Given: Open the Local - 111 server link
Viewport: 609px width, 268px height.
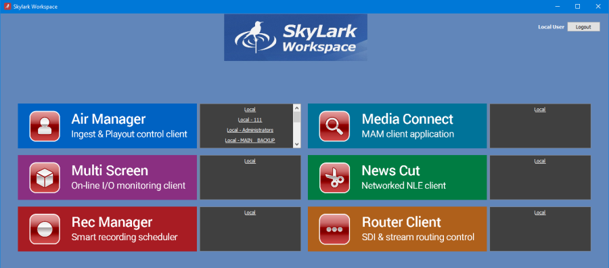Looking at the screenshot, I should [250, 120].
